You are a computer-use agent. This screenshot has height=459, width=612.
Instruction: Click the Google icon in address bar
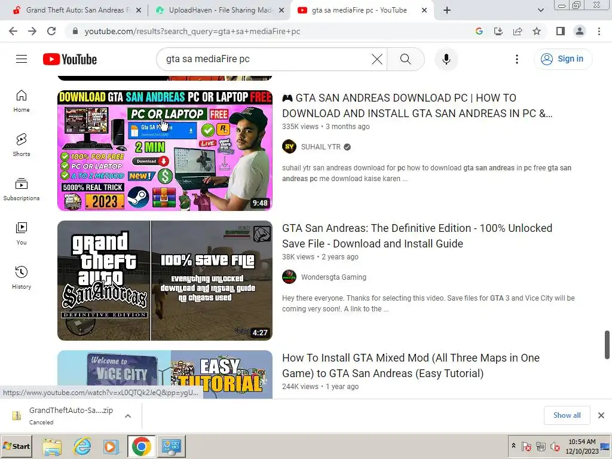tap(479, 31)
